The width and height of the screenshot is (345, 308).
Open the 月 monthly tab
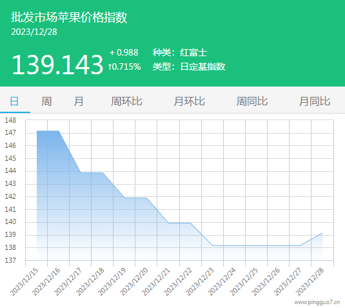78,101
